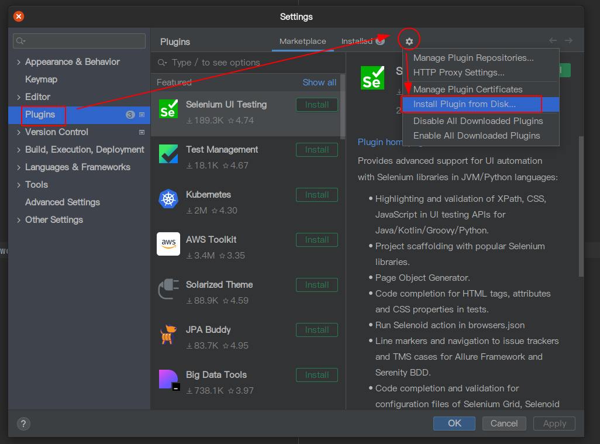
Task: Choose Install Plugin from Disk menu item
Action: coord(481,104)
